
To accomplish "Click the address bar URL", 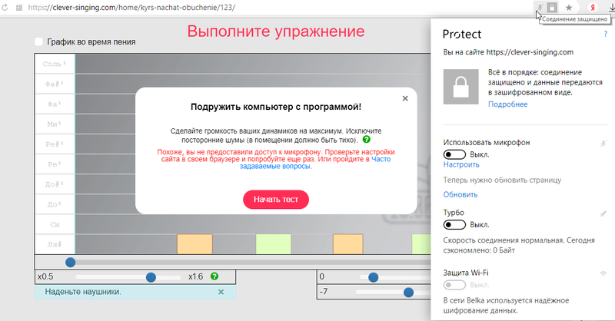I will [x=131, y=8].
